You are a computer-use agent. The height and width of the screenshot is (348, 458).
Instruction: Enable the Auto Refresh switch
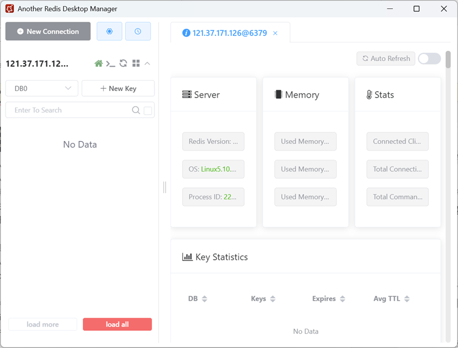click(x=429, y=58)
